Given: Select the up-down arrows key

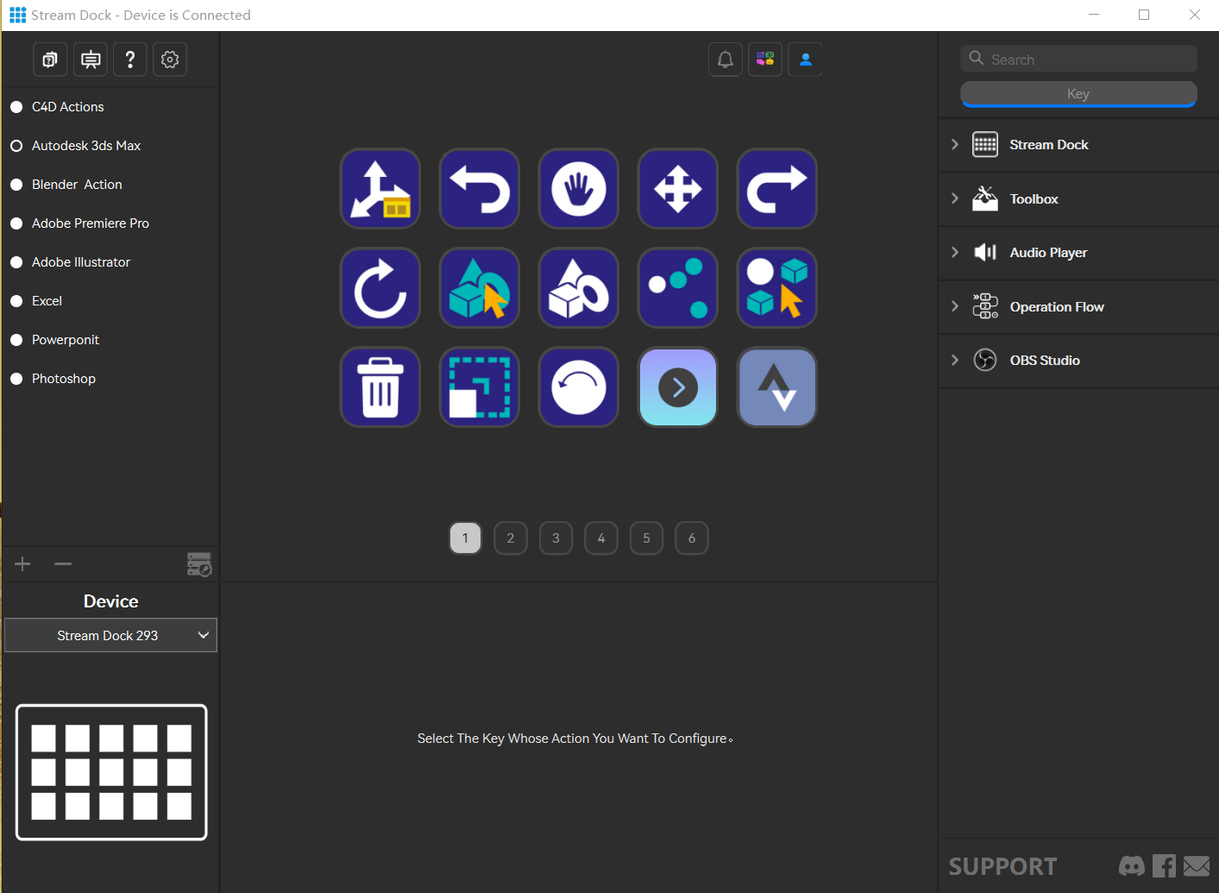Looking at the screenshot, I should click(777, 387).
